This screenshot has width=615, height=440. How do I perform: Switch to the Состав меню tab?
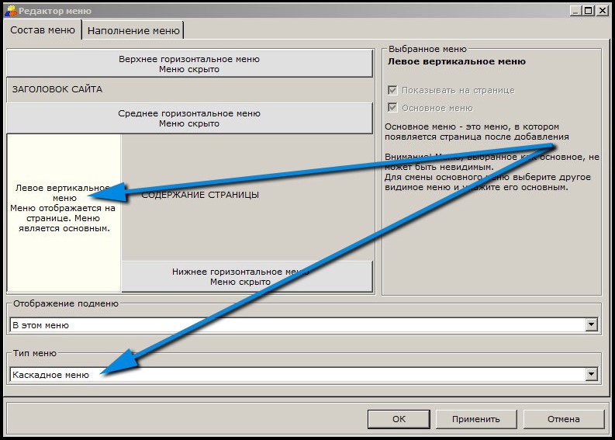41,30
